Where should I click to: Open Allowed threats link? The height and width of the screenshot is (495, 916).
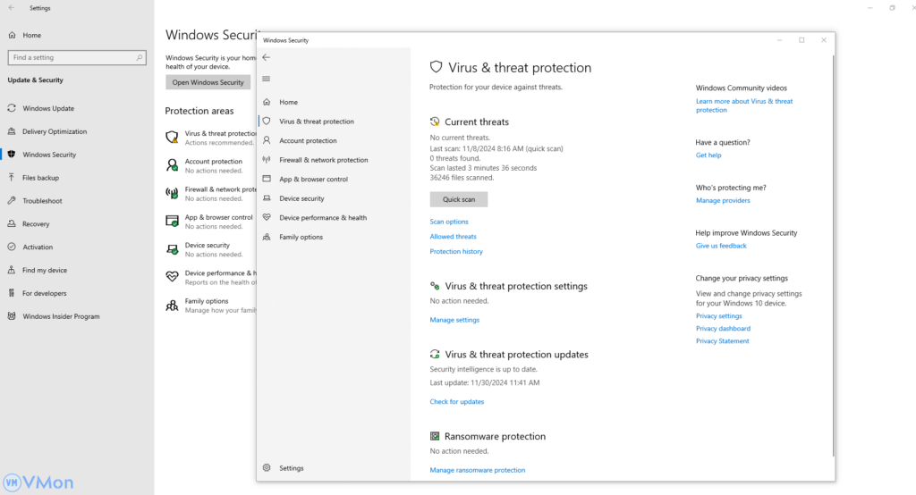(x=453, y=237)
